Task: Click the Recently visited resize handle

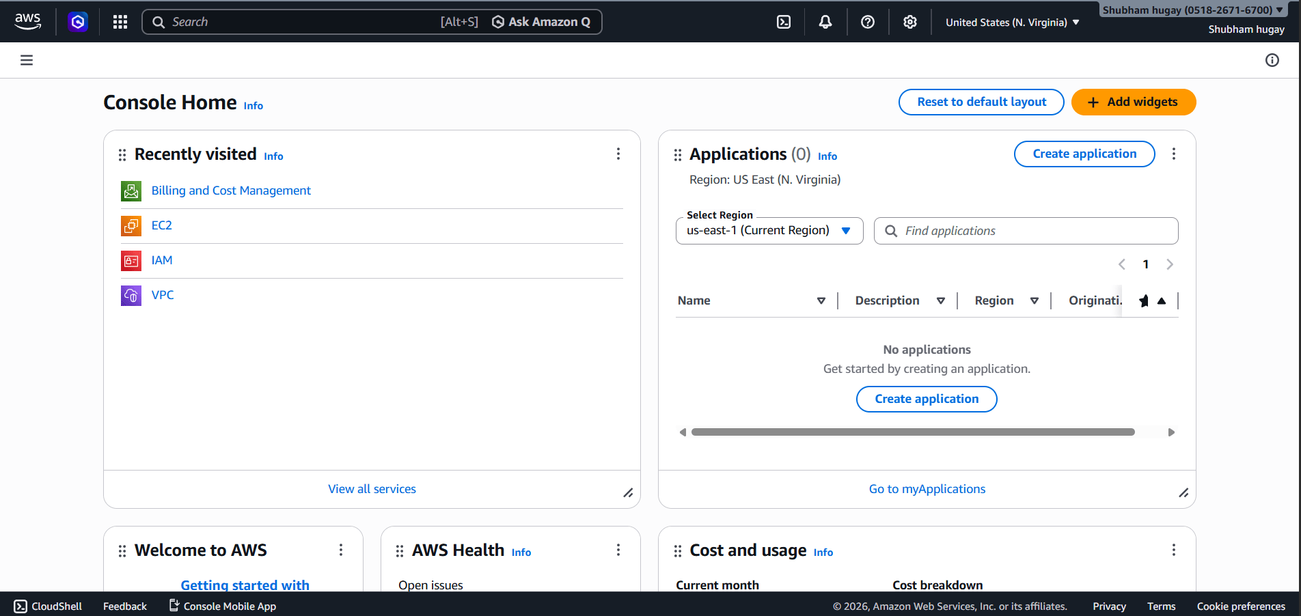Action: 628,493
